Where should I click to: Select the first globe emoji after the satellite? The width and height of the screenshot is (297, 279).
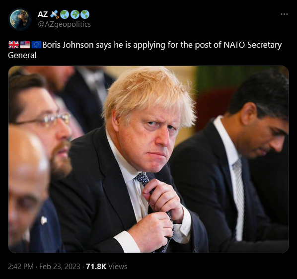[65, 14]
